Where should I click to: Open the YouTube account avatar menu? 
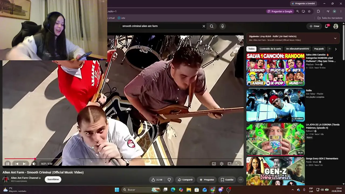coord(336,26)
